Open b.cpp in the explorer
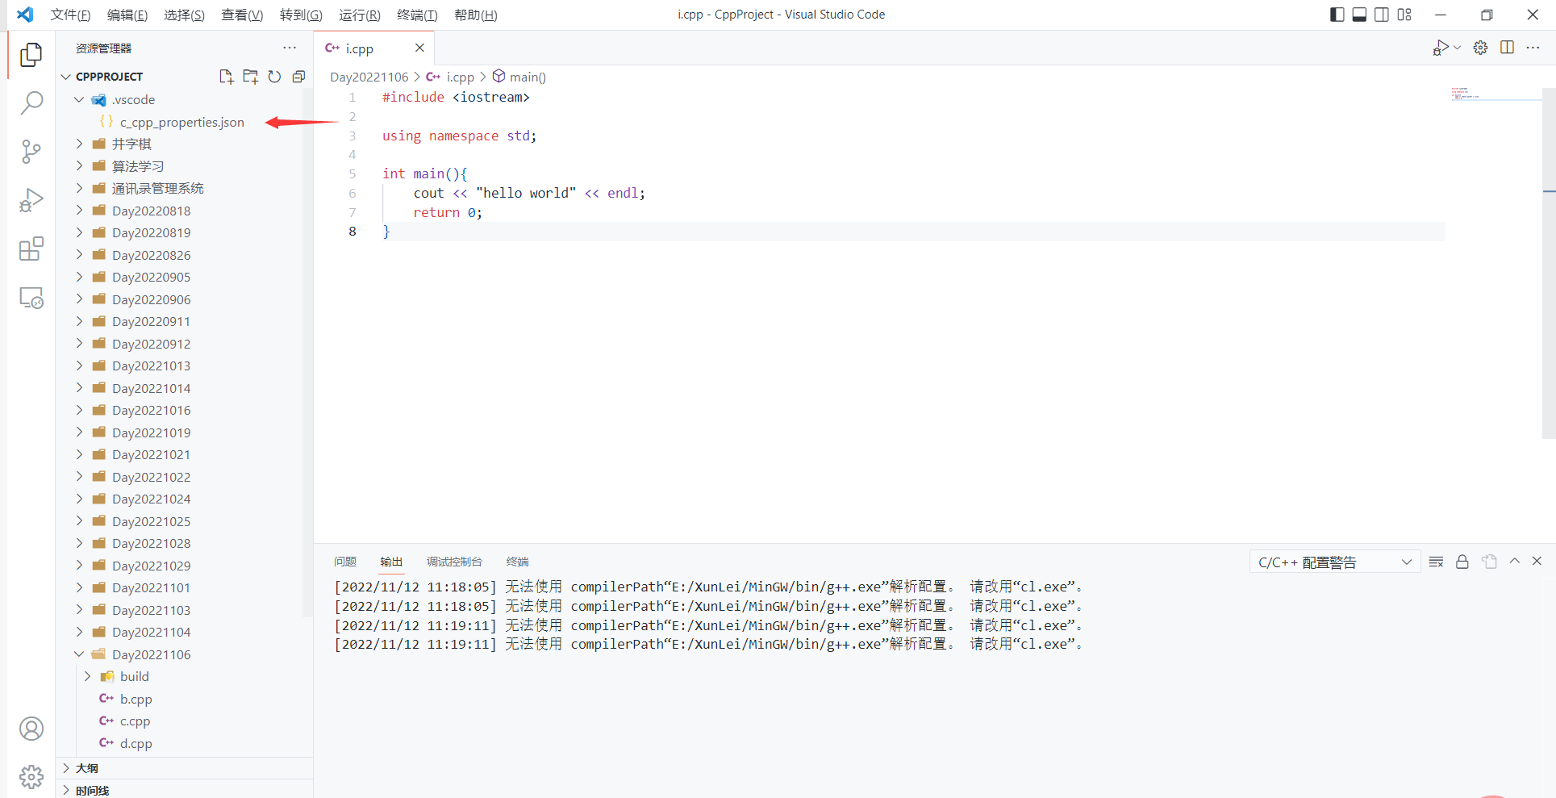 136,699
